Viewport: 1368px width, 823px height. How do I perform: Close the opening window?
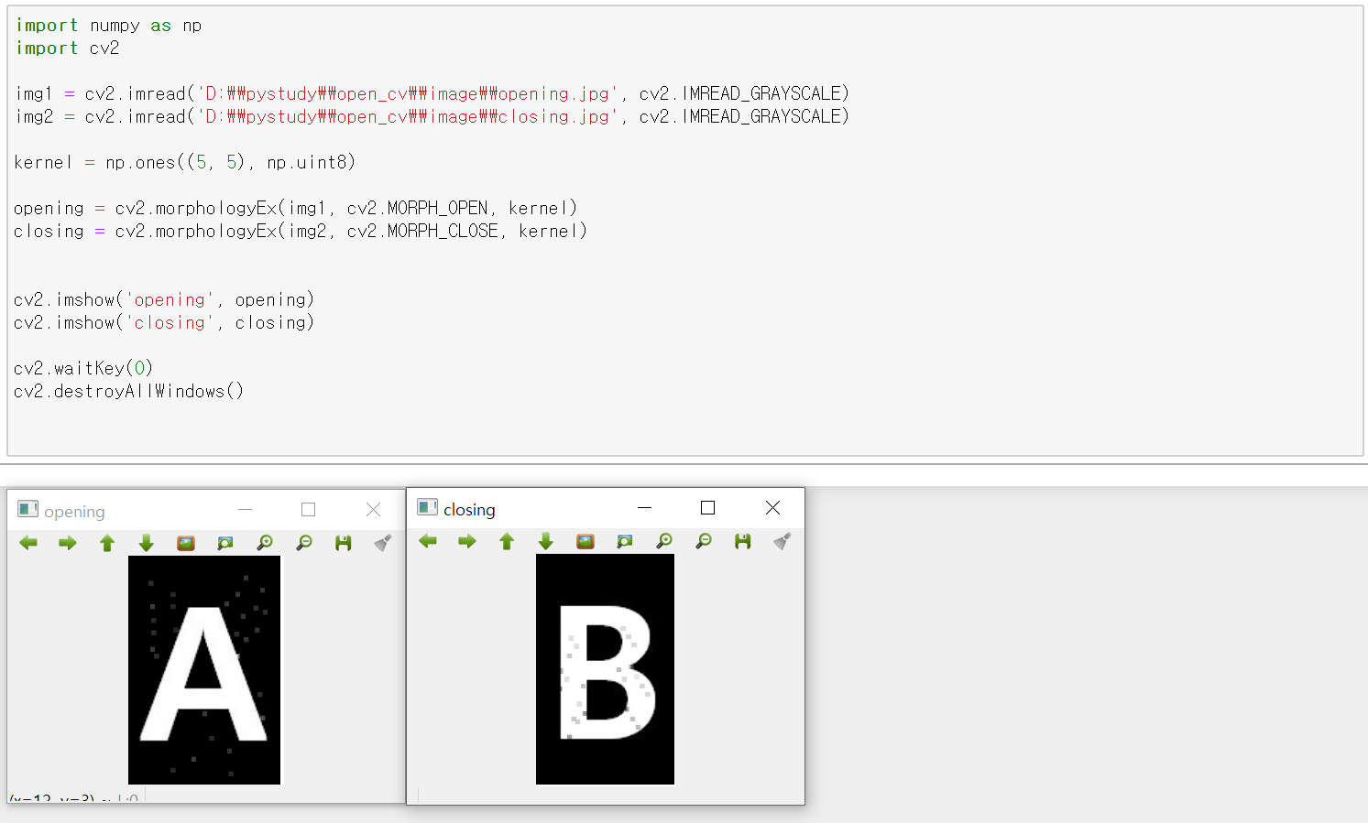[x=373, y=509]
